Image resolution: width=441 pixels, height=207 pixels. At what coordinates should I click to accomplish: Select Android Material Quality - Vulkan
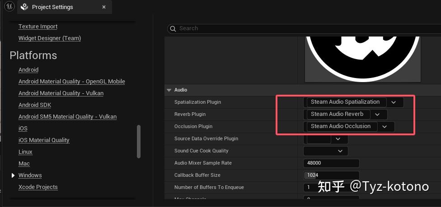click(61, 93)
